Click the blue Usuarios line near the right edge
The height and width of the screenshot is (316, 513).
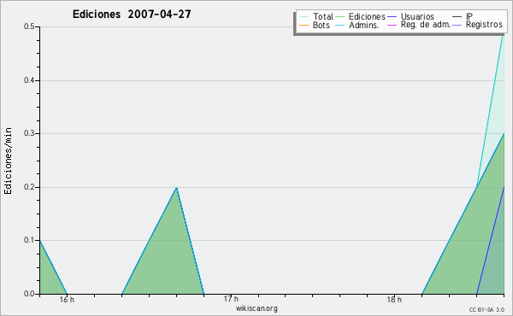(491, 241)
